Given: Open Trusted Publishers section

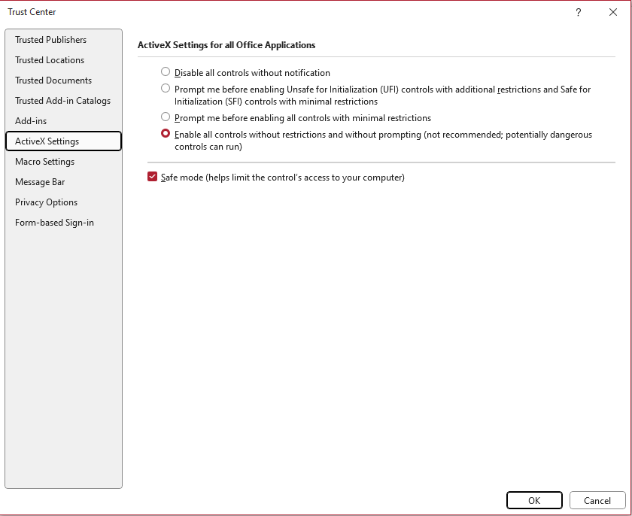Looking at the screenshot, I should coord(50,40).
